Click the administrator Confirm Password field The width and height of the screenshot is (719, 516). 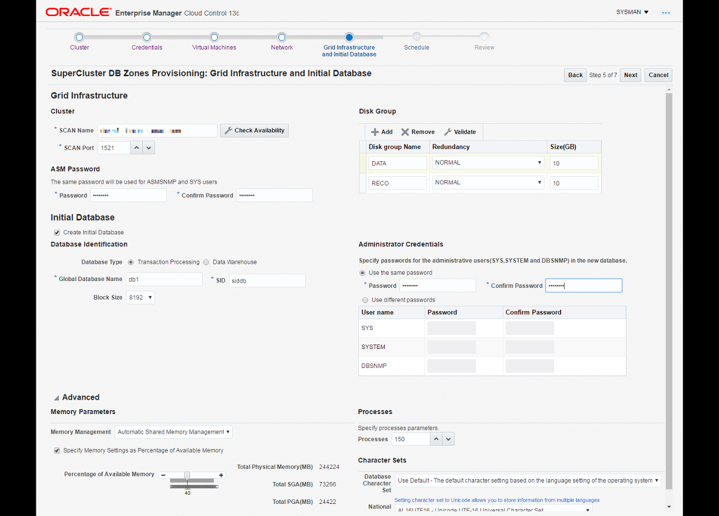[584, 286]
